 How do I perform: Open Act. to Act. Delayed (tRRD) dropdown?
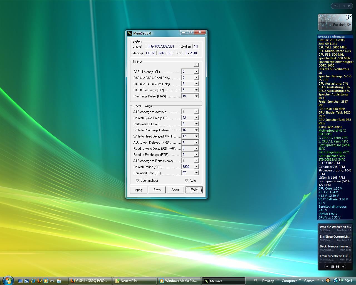pos(196,142)
